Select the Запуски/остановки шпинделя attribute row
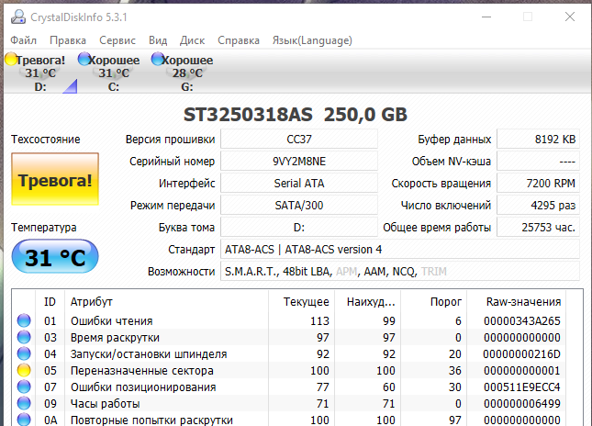This screenshot has height=426, width=592. pos(289,353)
